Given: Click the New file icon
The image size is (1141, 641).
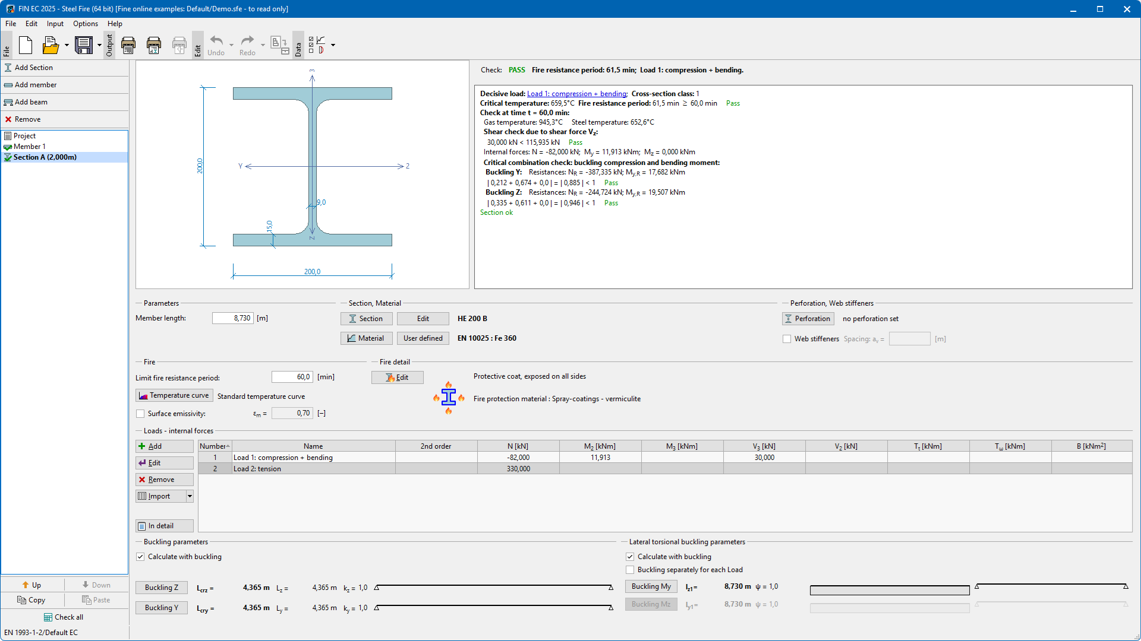Looking at the screenshot, I should click(26, 45).
